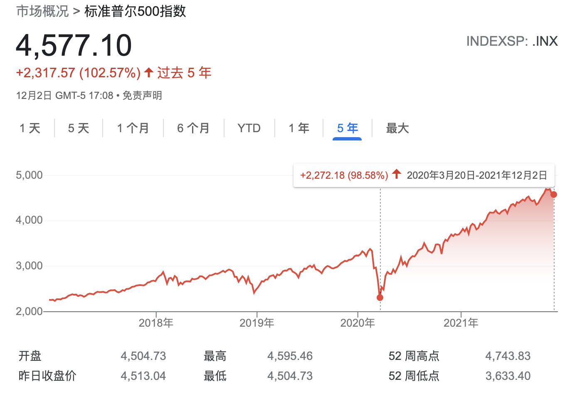Screen dimensions: 582x399
Task: Show the 最大 full history range
Action: tap(397, 128)
